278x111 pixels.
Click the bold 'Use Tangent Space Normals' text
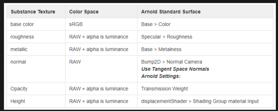click(x=175, y=69)
